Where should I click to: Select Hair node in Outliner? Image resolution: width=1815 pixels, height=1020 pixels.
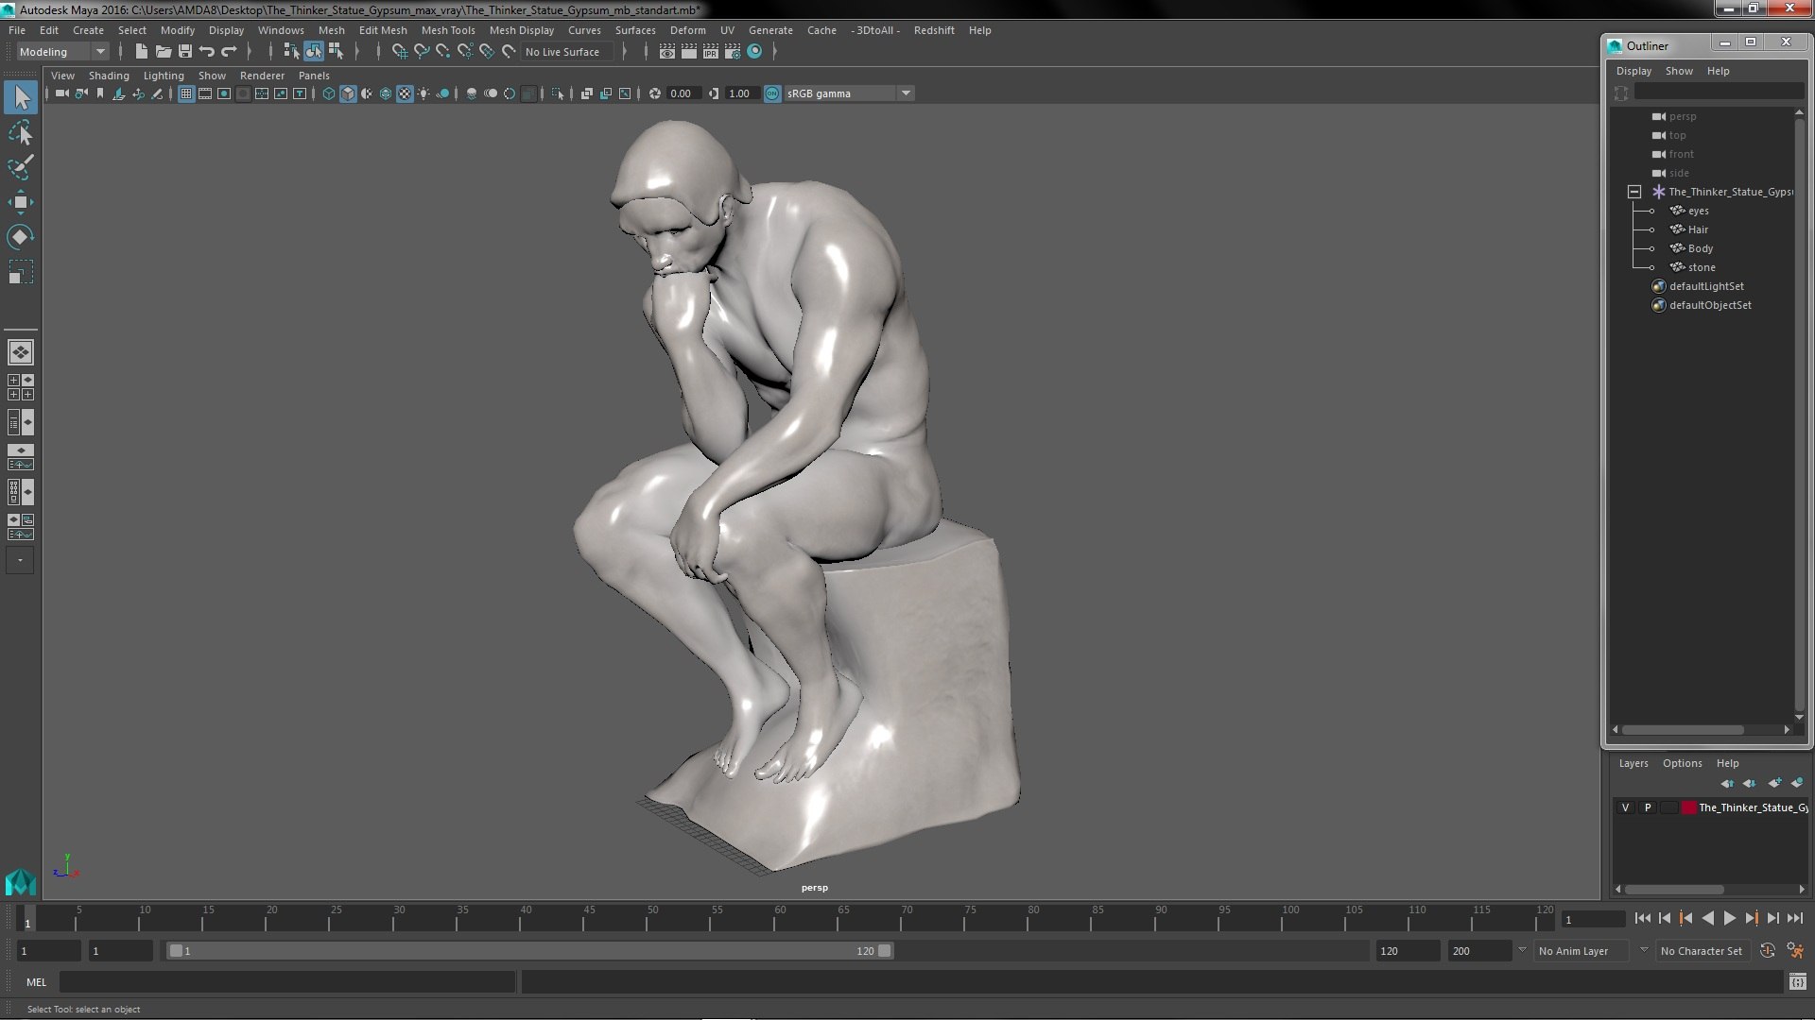point(1698,229)
